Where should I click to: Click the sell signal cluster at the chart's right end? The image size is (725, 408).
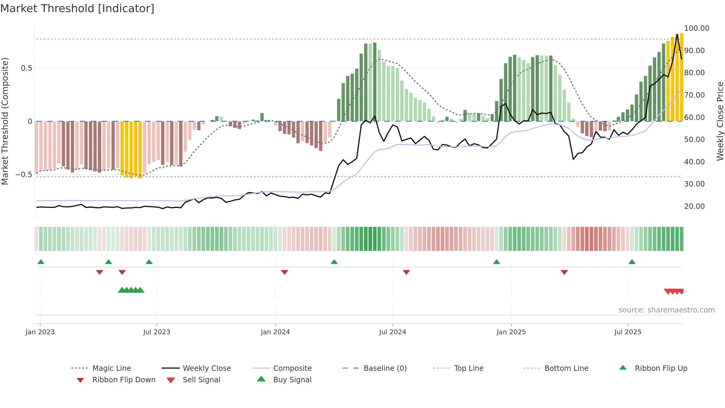[x=674, y=292]
